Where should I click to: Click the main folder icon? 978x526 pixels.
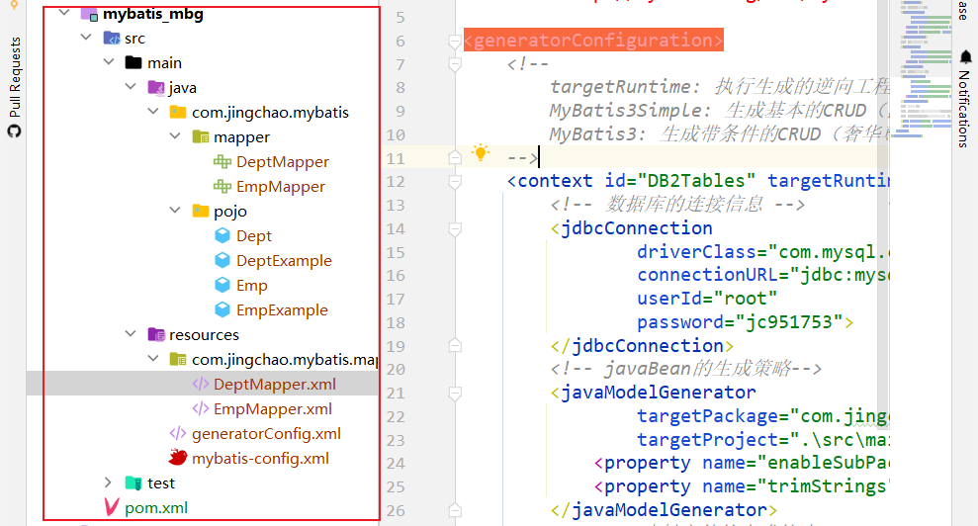tap(133, 62)
